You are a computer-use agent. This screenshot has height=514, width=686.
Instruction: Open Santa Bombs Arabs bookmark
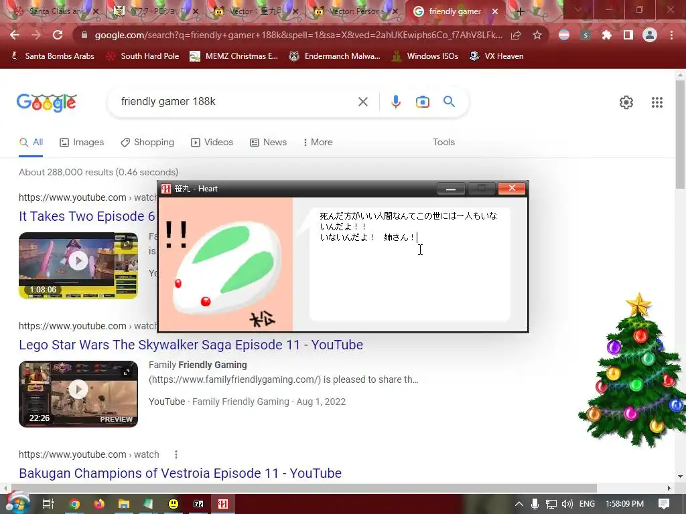tap(52, 56)
